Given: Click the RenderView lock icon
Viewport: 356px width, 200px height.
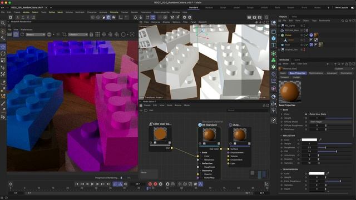Looking at the screenshot, I should pos(91,34).
